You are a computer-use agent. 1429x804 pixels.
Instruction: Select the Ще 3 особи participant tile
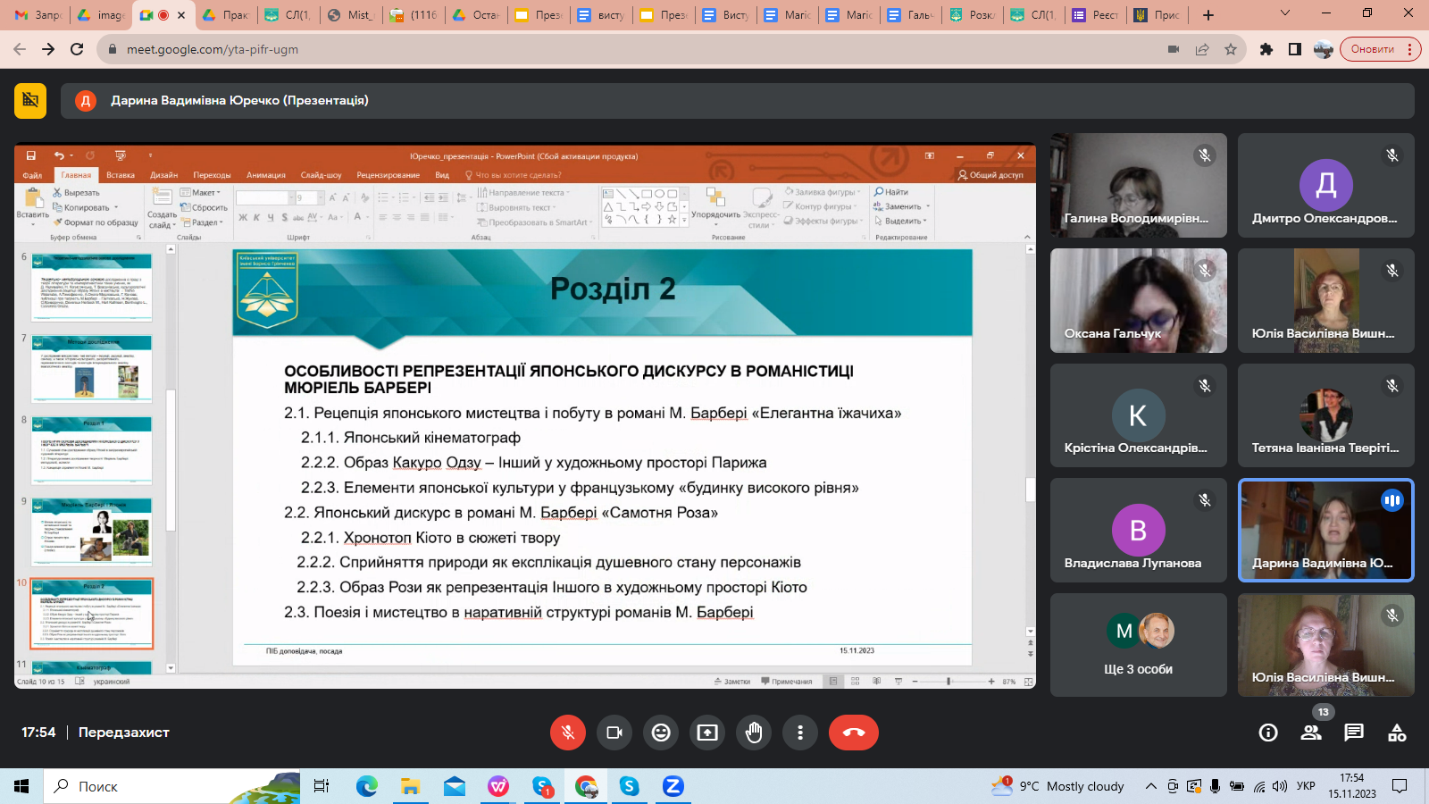click(x=1139, y=645)
